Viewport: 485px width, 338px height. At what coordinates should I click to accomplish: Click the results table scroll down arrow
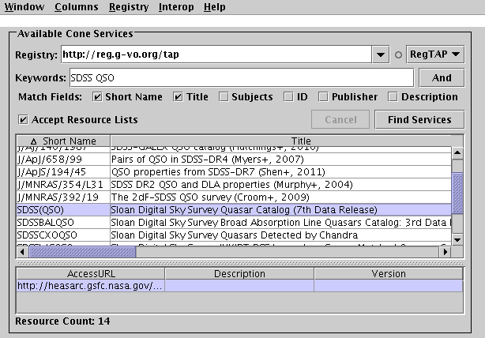[457, 238]
